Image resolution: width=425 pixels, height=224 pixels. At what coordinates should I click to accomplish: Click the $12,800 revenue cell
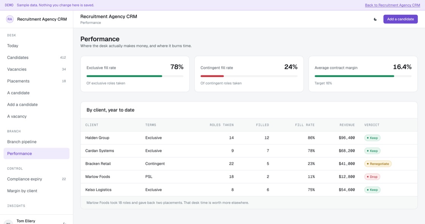coord(347,177)
